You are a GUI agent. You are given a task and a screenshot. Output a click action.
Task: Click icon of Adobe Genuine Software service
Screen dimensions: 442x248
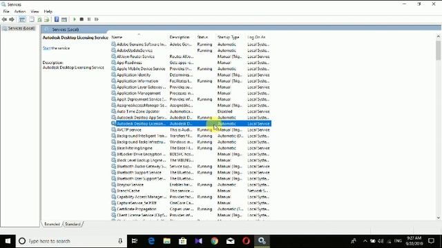[x=113, y=44]
